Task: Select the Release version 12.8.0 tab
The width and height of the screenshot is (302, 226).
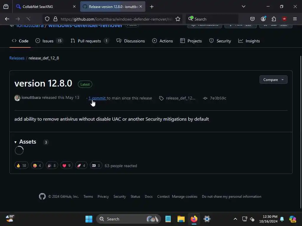Action: 113,6
